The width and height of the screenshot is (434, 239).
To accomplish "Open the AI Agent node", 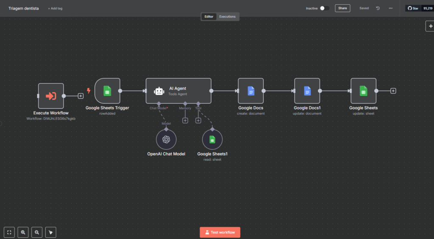I will (178, 91).
